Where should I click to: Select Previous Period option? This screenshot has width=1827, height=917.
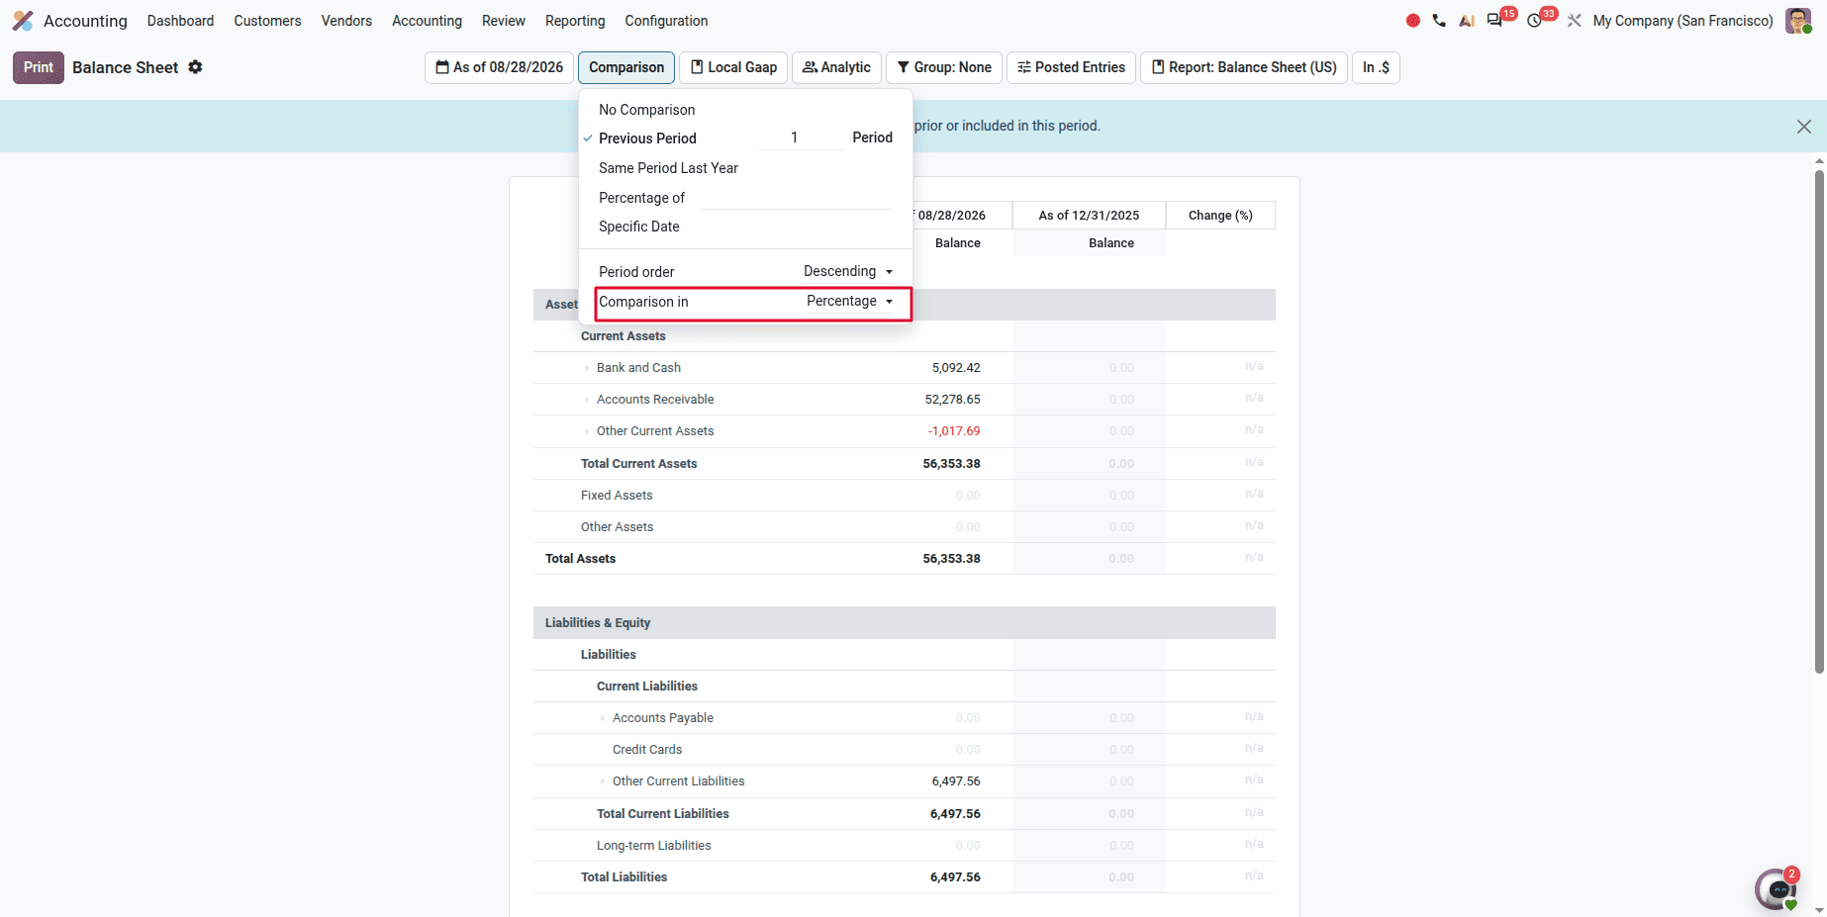click(647, 138)
